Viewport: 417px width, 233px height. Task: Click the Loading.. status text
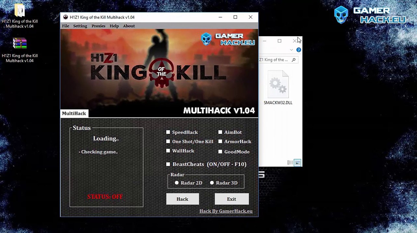106,139
